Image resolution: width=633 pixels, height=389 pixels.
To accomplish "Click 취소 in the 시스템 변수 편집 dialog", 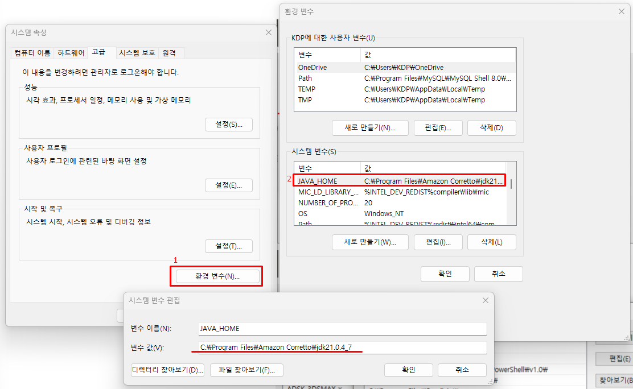I will 462,370.
